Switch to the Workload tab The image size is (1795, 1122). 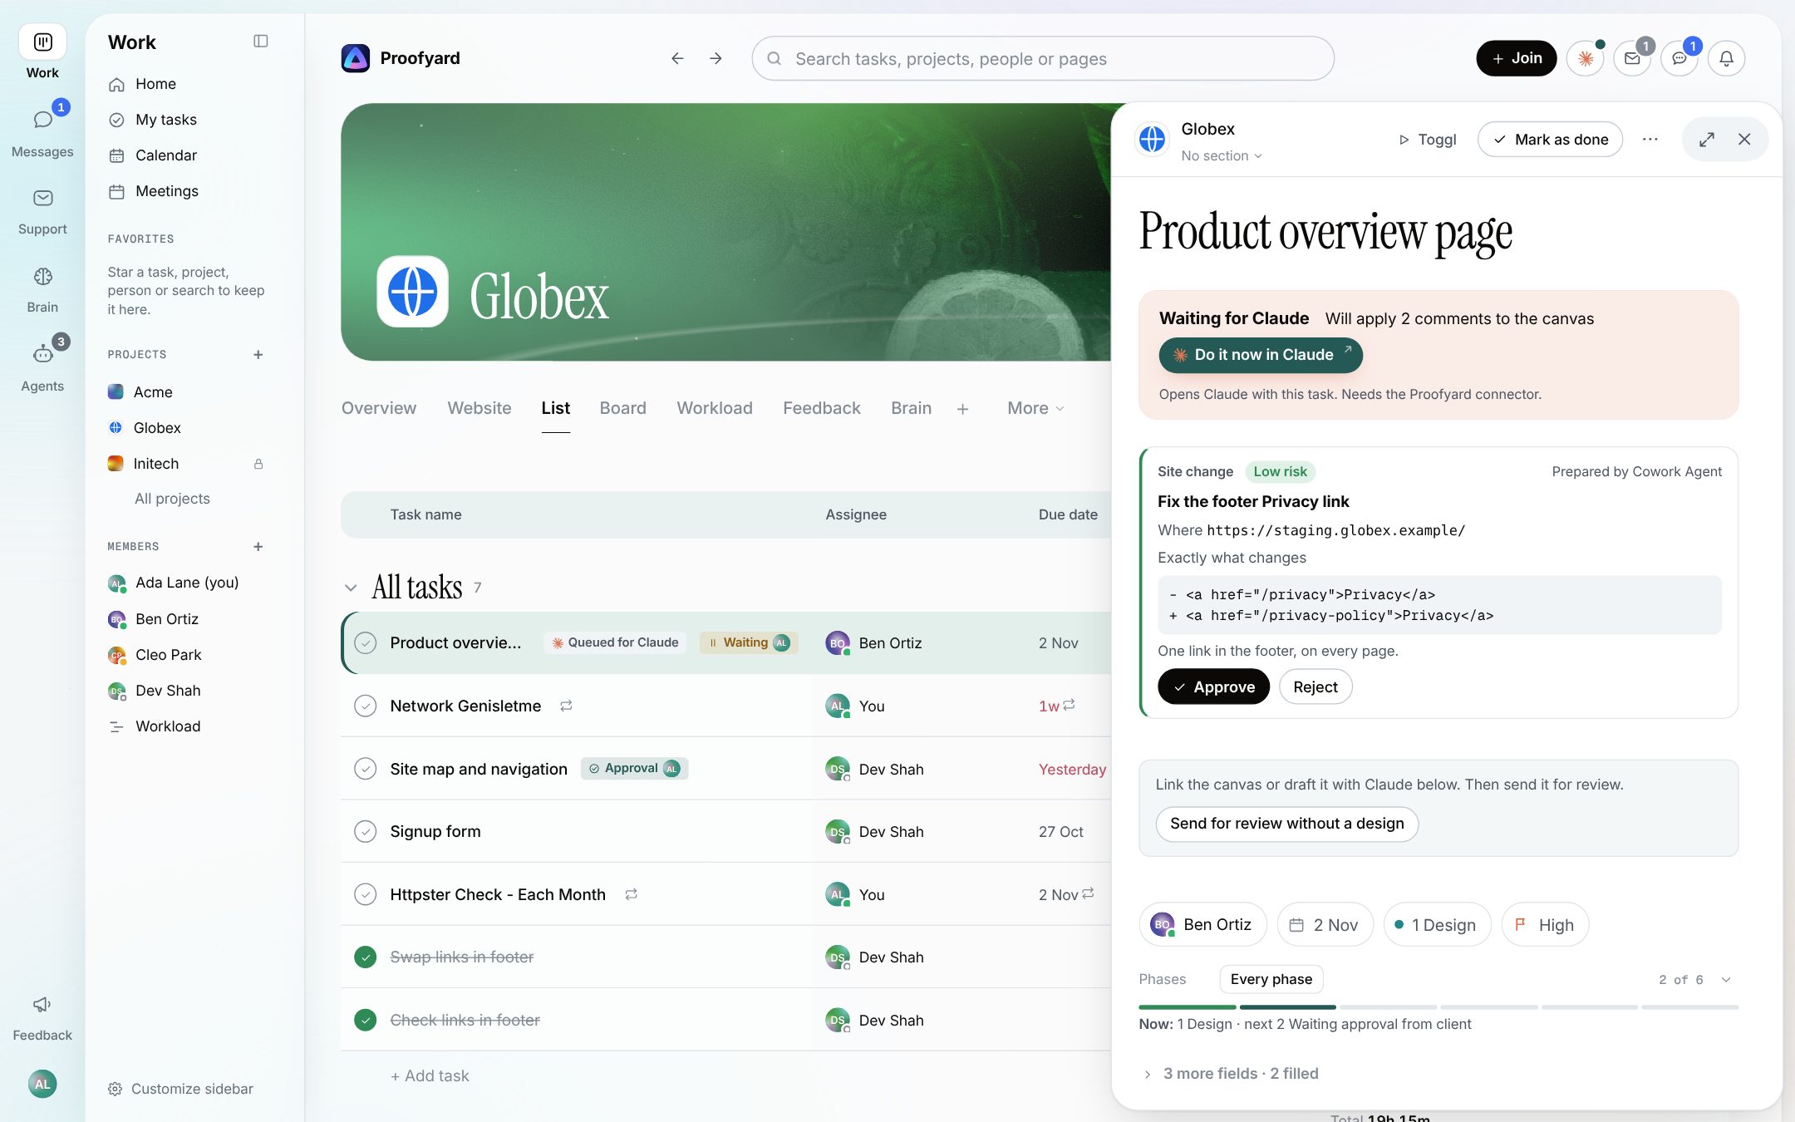pos(715,408)
